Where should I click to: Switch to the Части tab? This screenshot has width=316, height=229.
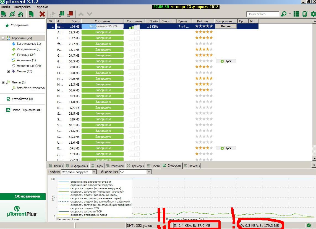153,166
